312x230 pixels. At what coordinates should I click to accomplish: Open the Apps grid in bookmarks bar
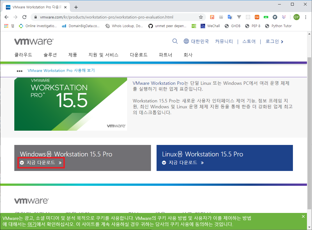coord(6,26)
